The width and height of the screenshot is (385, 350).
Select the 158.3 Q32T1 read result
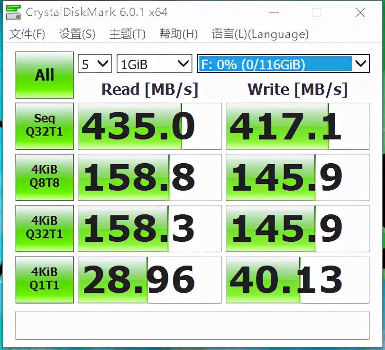point(149,229)
